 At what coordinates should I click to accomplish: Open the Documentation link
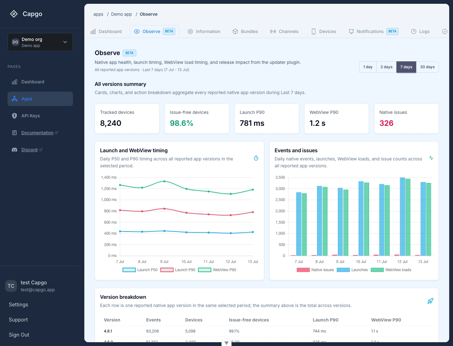[x=37, y=133]
